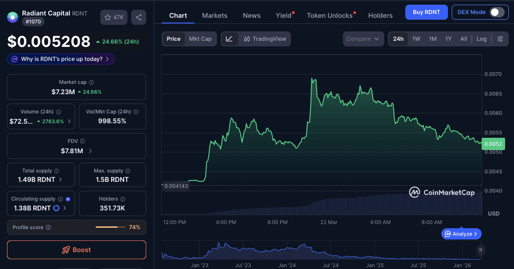
Task: Click the rocket icon in Boost button
Action: coord(66,250)
